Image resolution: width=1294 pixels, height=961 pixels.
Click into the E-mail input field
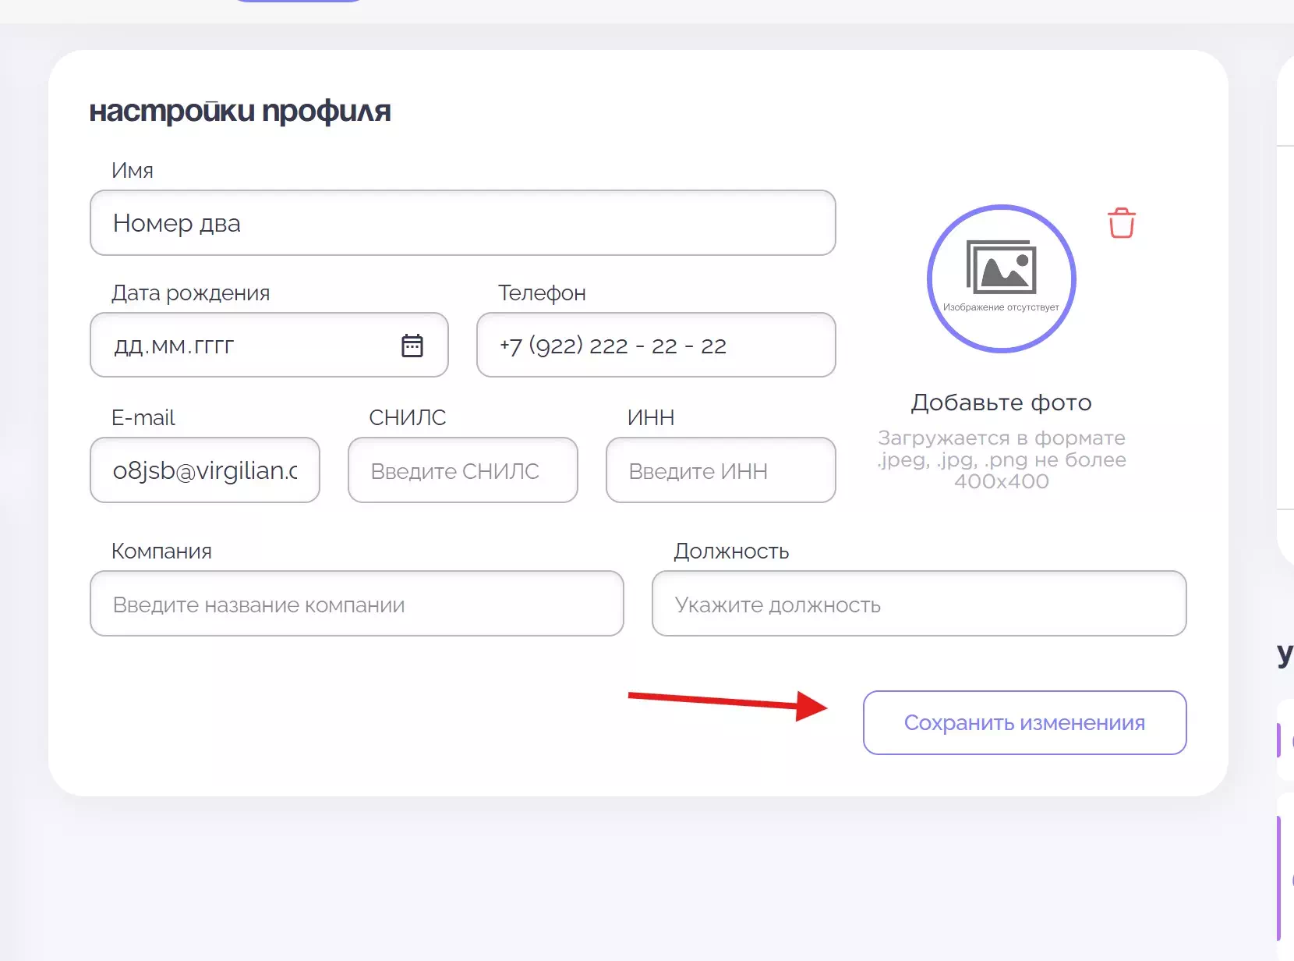(x=205, y=470)
